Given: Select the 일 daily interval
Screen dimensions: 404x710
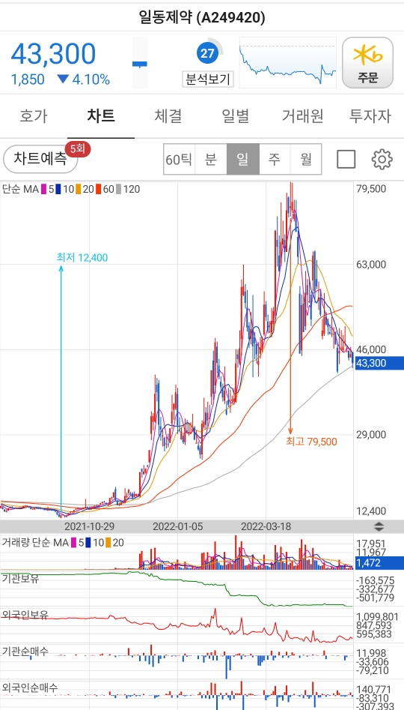Looking at the screenshot, I should tap(243, 160).
